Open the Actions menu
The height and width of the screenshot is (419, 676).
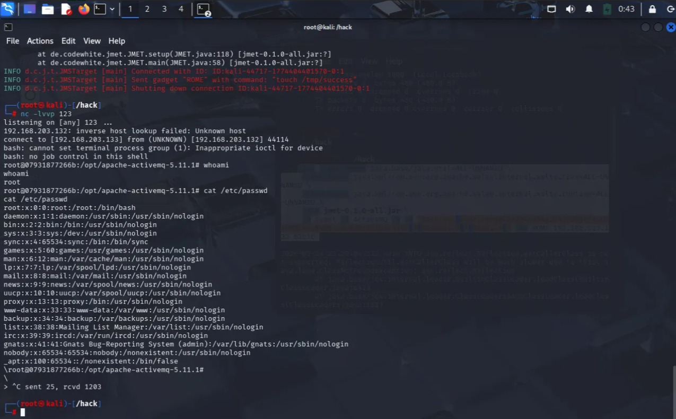[40, 41]
